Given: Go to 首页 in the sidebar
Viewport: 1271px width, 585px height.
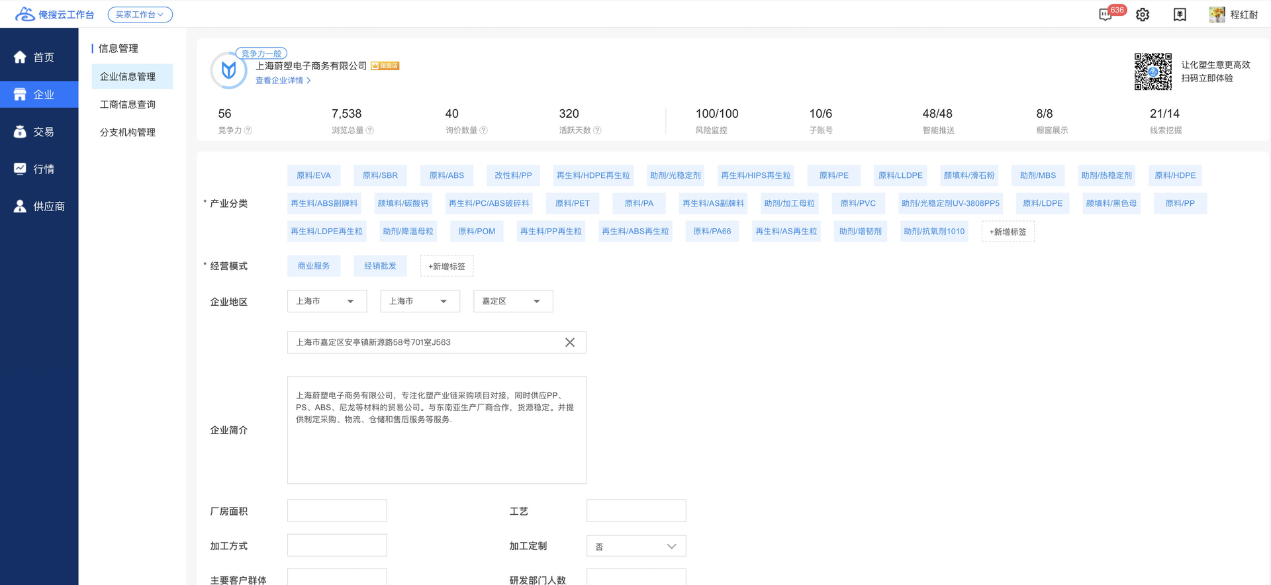Looking at the screenshot, I should pos(39,58).
